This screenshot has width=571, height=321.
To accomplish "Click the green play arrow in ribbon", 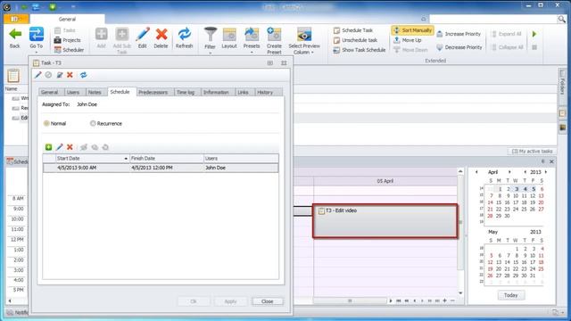I will (x=534, y=34).
